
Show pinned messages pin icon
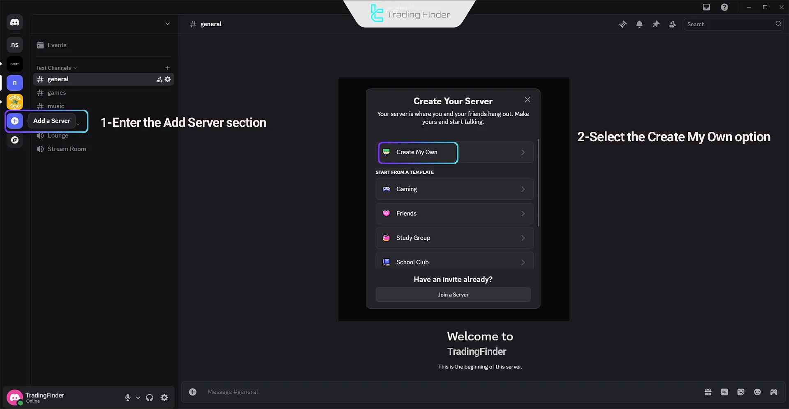(656, 24)
